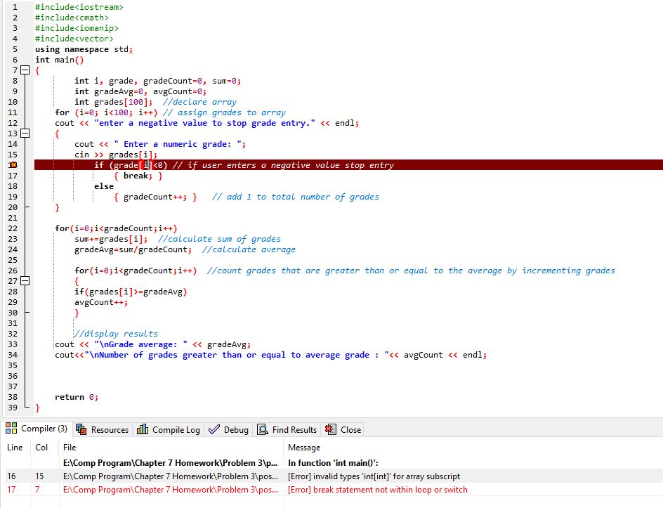Click the Message column header

tap(302, 448)
